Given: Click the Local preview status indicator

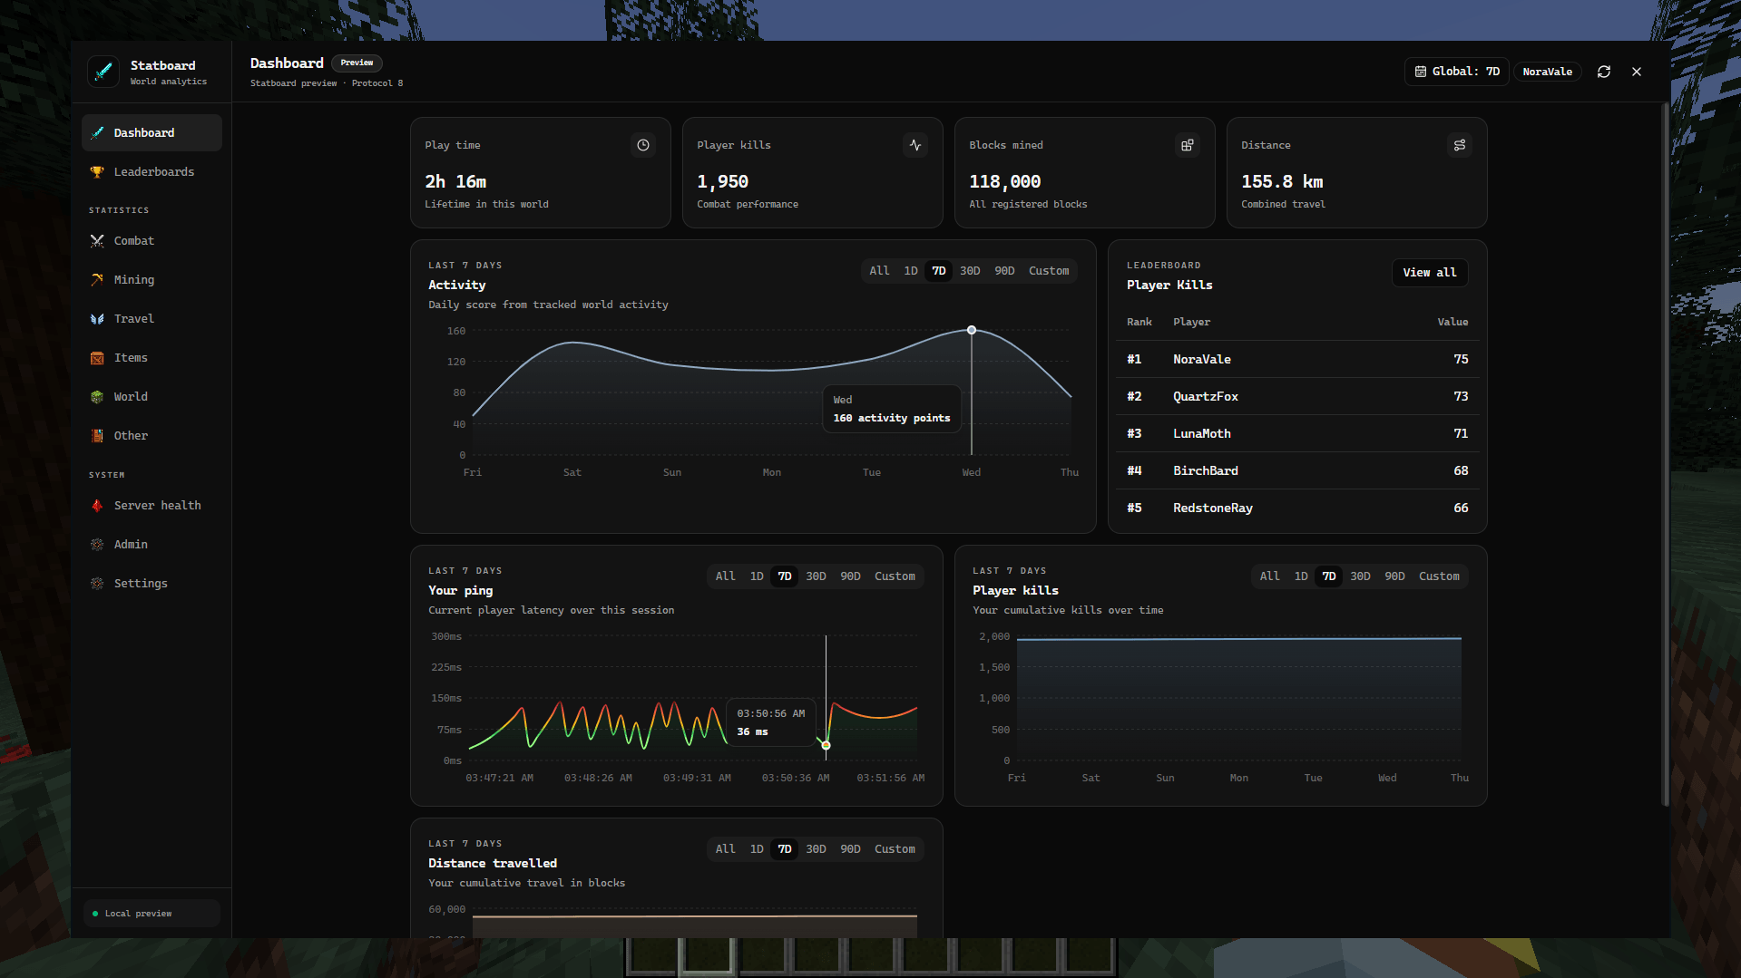Looking at the screenshot, I should coord(152,913).
